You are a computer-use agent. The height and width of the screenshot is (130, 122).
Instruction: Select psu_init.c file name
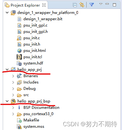(x=32, y=38)
